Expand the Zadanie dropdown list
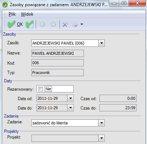Viewport: 147px width, 144px height. (x=101, y=123)
